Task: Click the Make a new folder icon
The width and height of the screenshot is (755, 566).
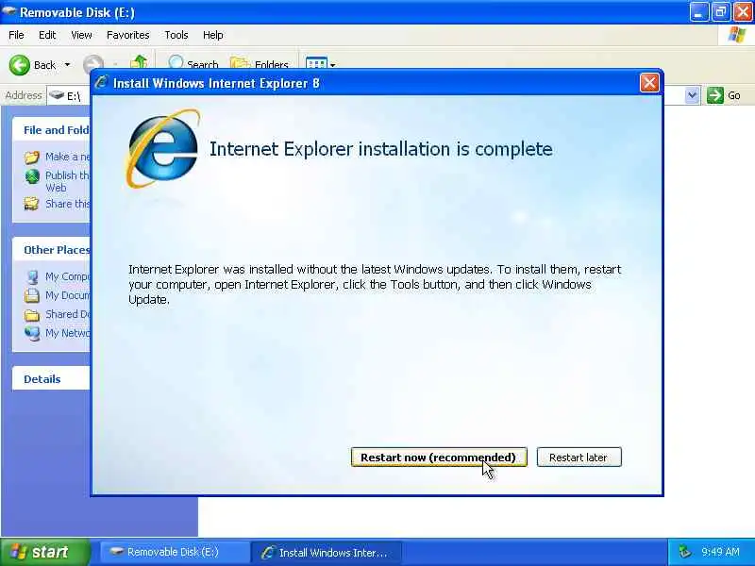Action: (x=32, y=157)
